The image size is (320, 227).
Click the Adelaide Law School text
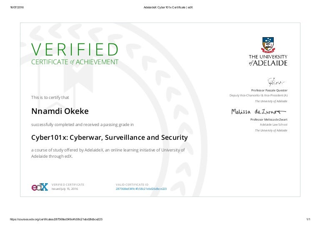pos(273,125)
